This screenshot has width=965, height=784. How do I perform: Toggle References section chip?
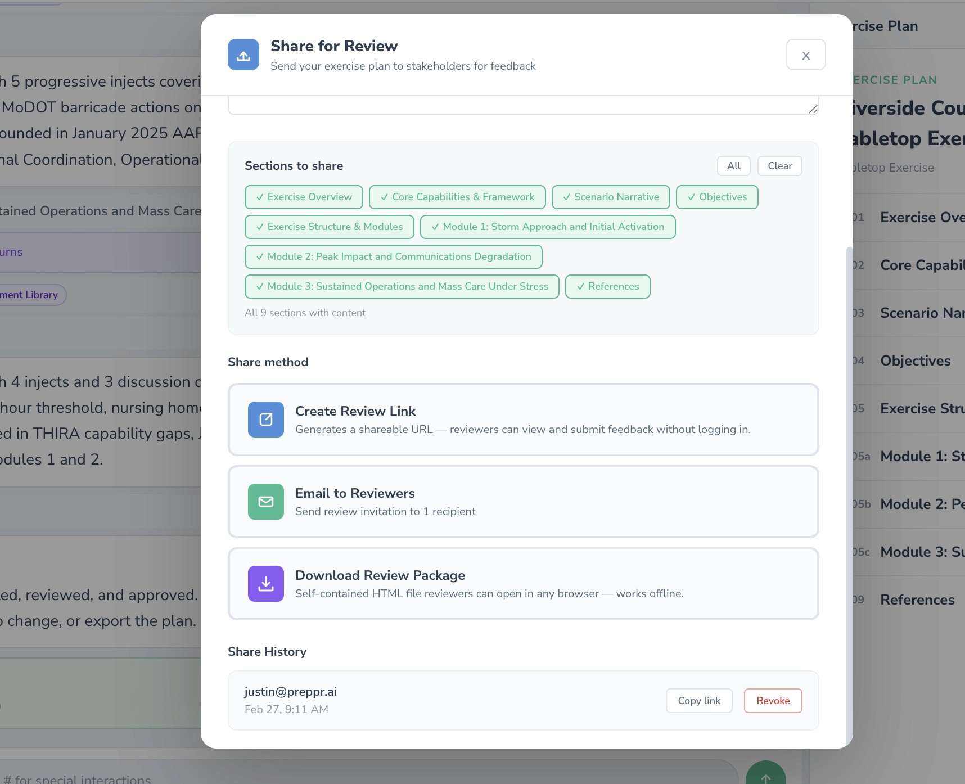(608, 286)
